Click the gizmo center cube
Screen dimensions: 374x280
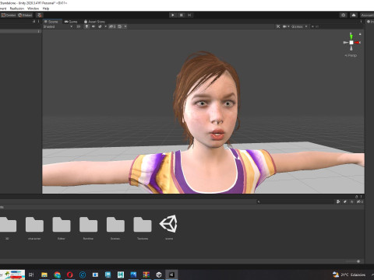[351, 43]
